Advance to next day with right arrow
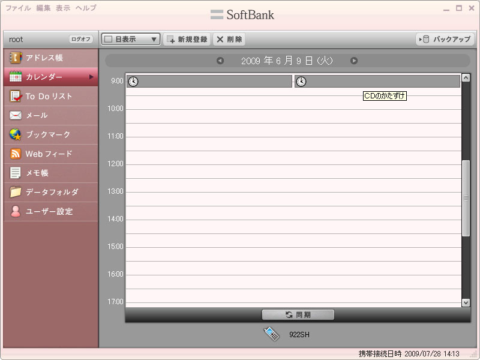The height and width of the screenshot is (360, 480). [x=354, y=61]
